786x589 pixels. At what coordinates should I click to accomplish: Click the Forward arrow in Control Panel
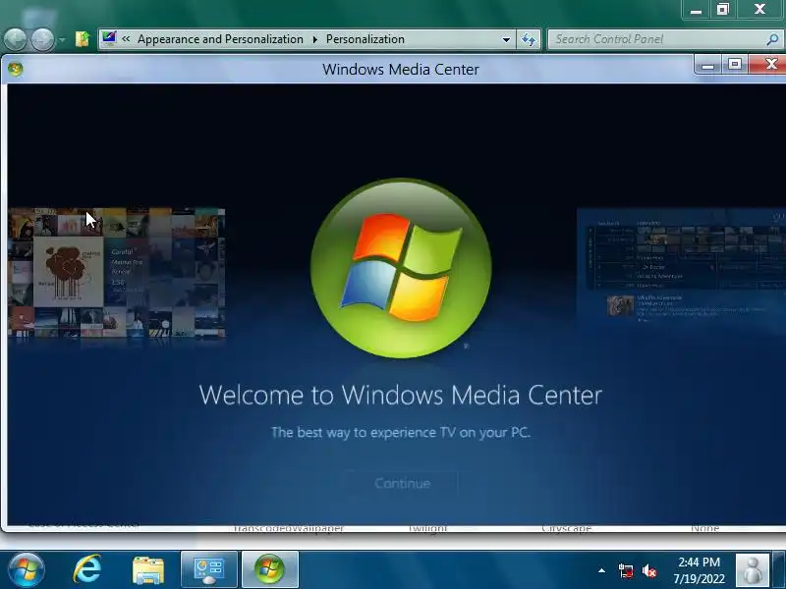click(43, 39)
